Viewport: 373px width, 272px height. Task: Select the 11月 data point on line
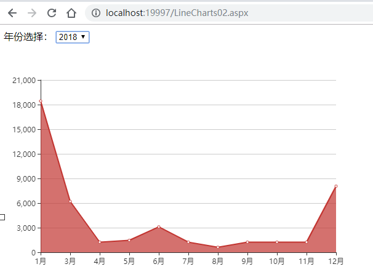tap(307, 242)
